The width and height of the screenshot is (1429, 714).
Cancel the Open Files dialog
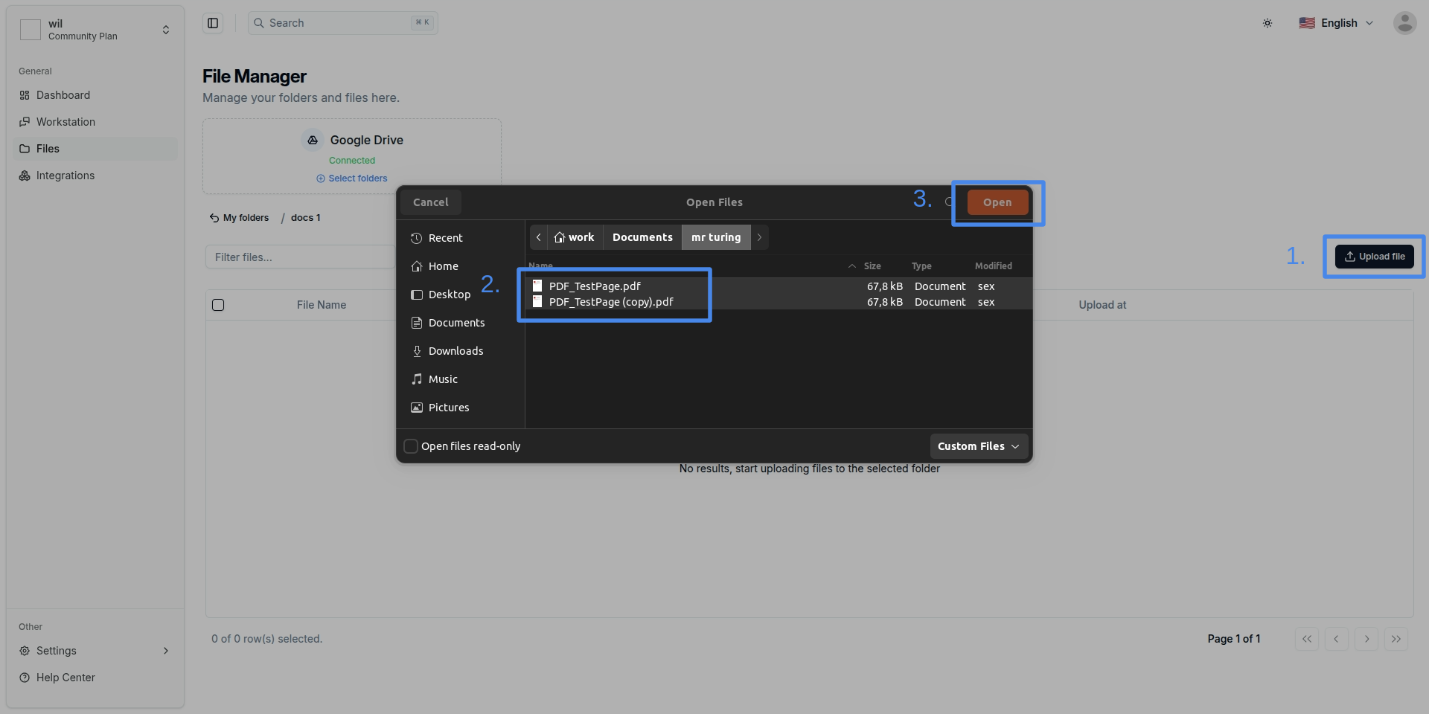tap(430, 202)
